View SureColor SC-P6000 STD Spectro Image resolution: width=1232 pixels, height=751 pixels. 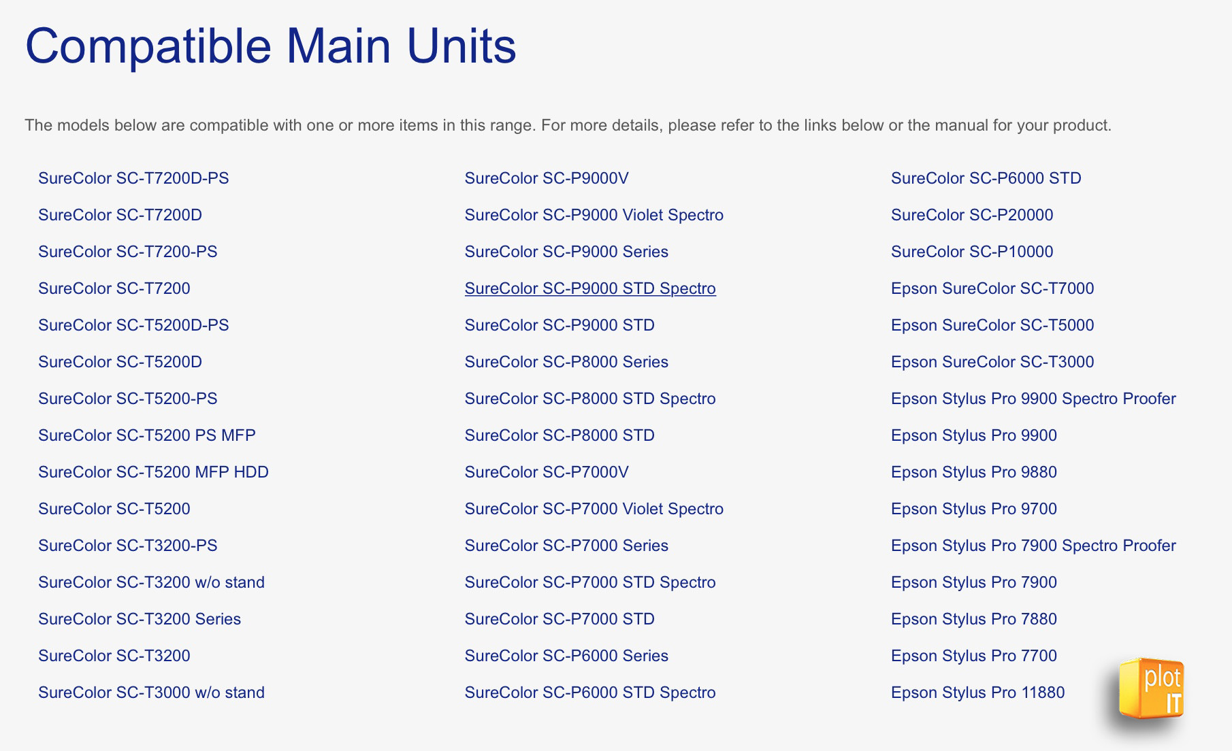(x=590, y=692)
